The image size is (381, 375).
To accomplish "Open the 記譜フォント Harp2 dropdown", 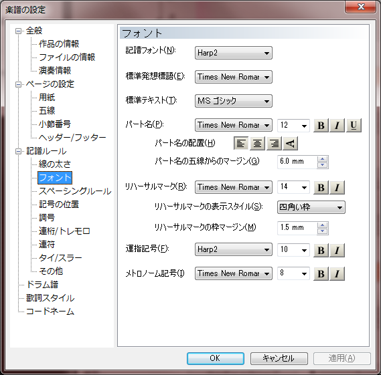I will (234, 53).
